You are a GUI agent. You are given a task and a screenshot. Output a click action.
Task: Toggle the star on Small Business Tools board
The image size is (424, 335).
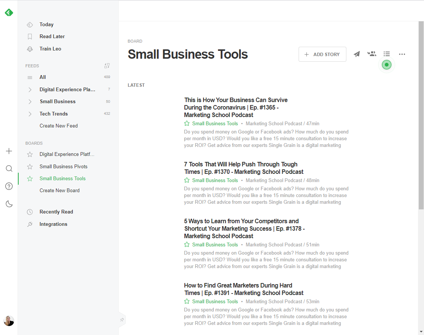tap(29, 178)
